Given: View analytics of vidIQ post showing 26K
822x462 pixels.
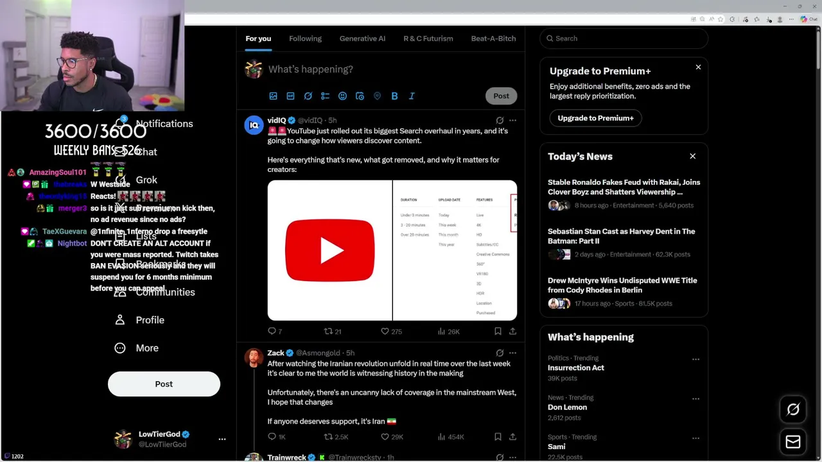Looking at the screenshot, I should click(x=448, y=331).
